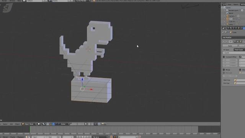
Task: Jump to the first frame
Action: coord(77,137)
